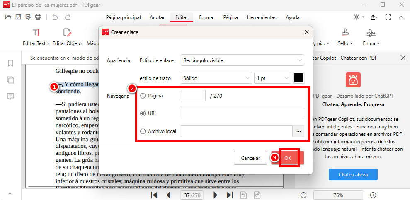Click the 76% zoom level box
The height and width of the screenshot is (200, 410).
click(338, 195)
